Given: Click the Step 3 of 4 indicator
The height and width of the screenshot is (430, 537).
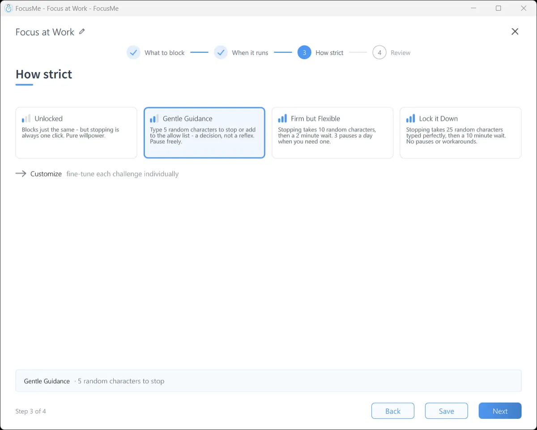Looking at the screenshot, I should [x=31, y=411].
